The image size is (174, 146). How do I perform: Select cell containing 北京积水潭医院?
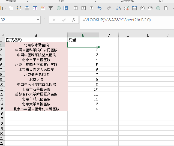click(x=36, y=45)
